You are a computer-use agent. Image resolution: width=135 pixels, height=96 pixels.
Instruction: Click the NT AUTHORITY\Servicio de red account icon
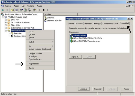coord(71,41)
